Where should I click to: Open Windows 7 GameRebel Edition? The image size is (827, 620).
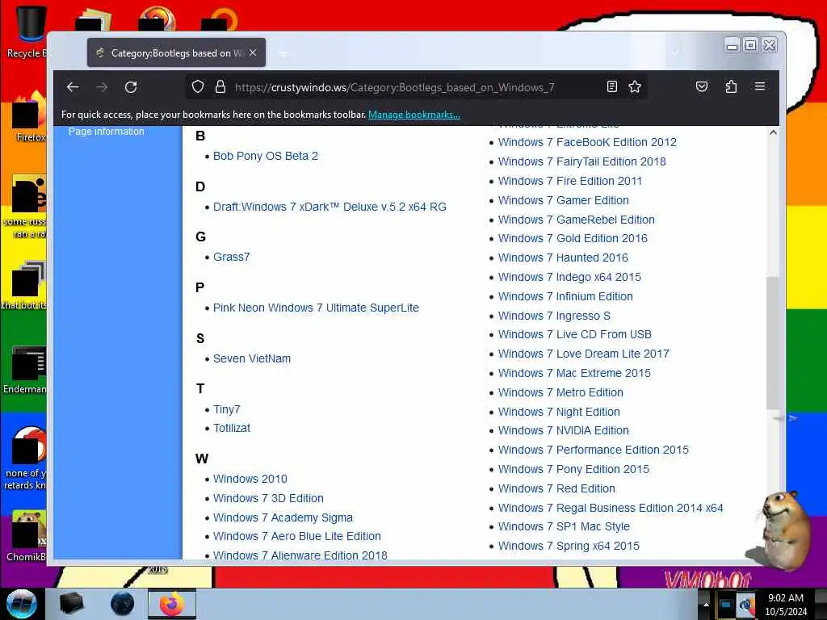pos(576,220)
